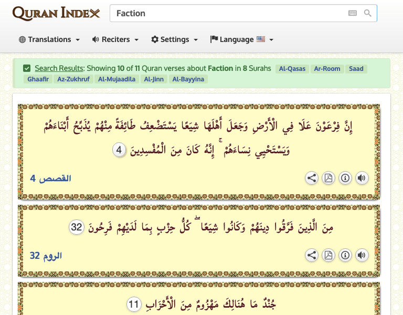The height and width of the screenshot is (315, 403).
Task: Click the share icon for Al-Qasas verse 4
Action: [x=312, y=178]
